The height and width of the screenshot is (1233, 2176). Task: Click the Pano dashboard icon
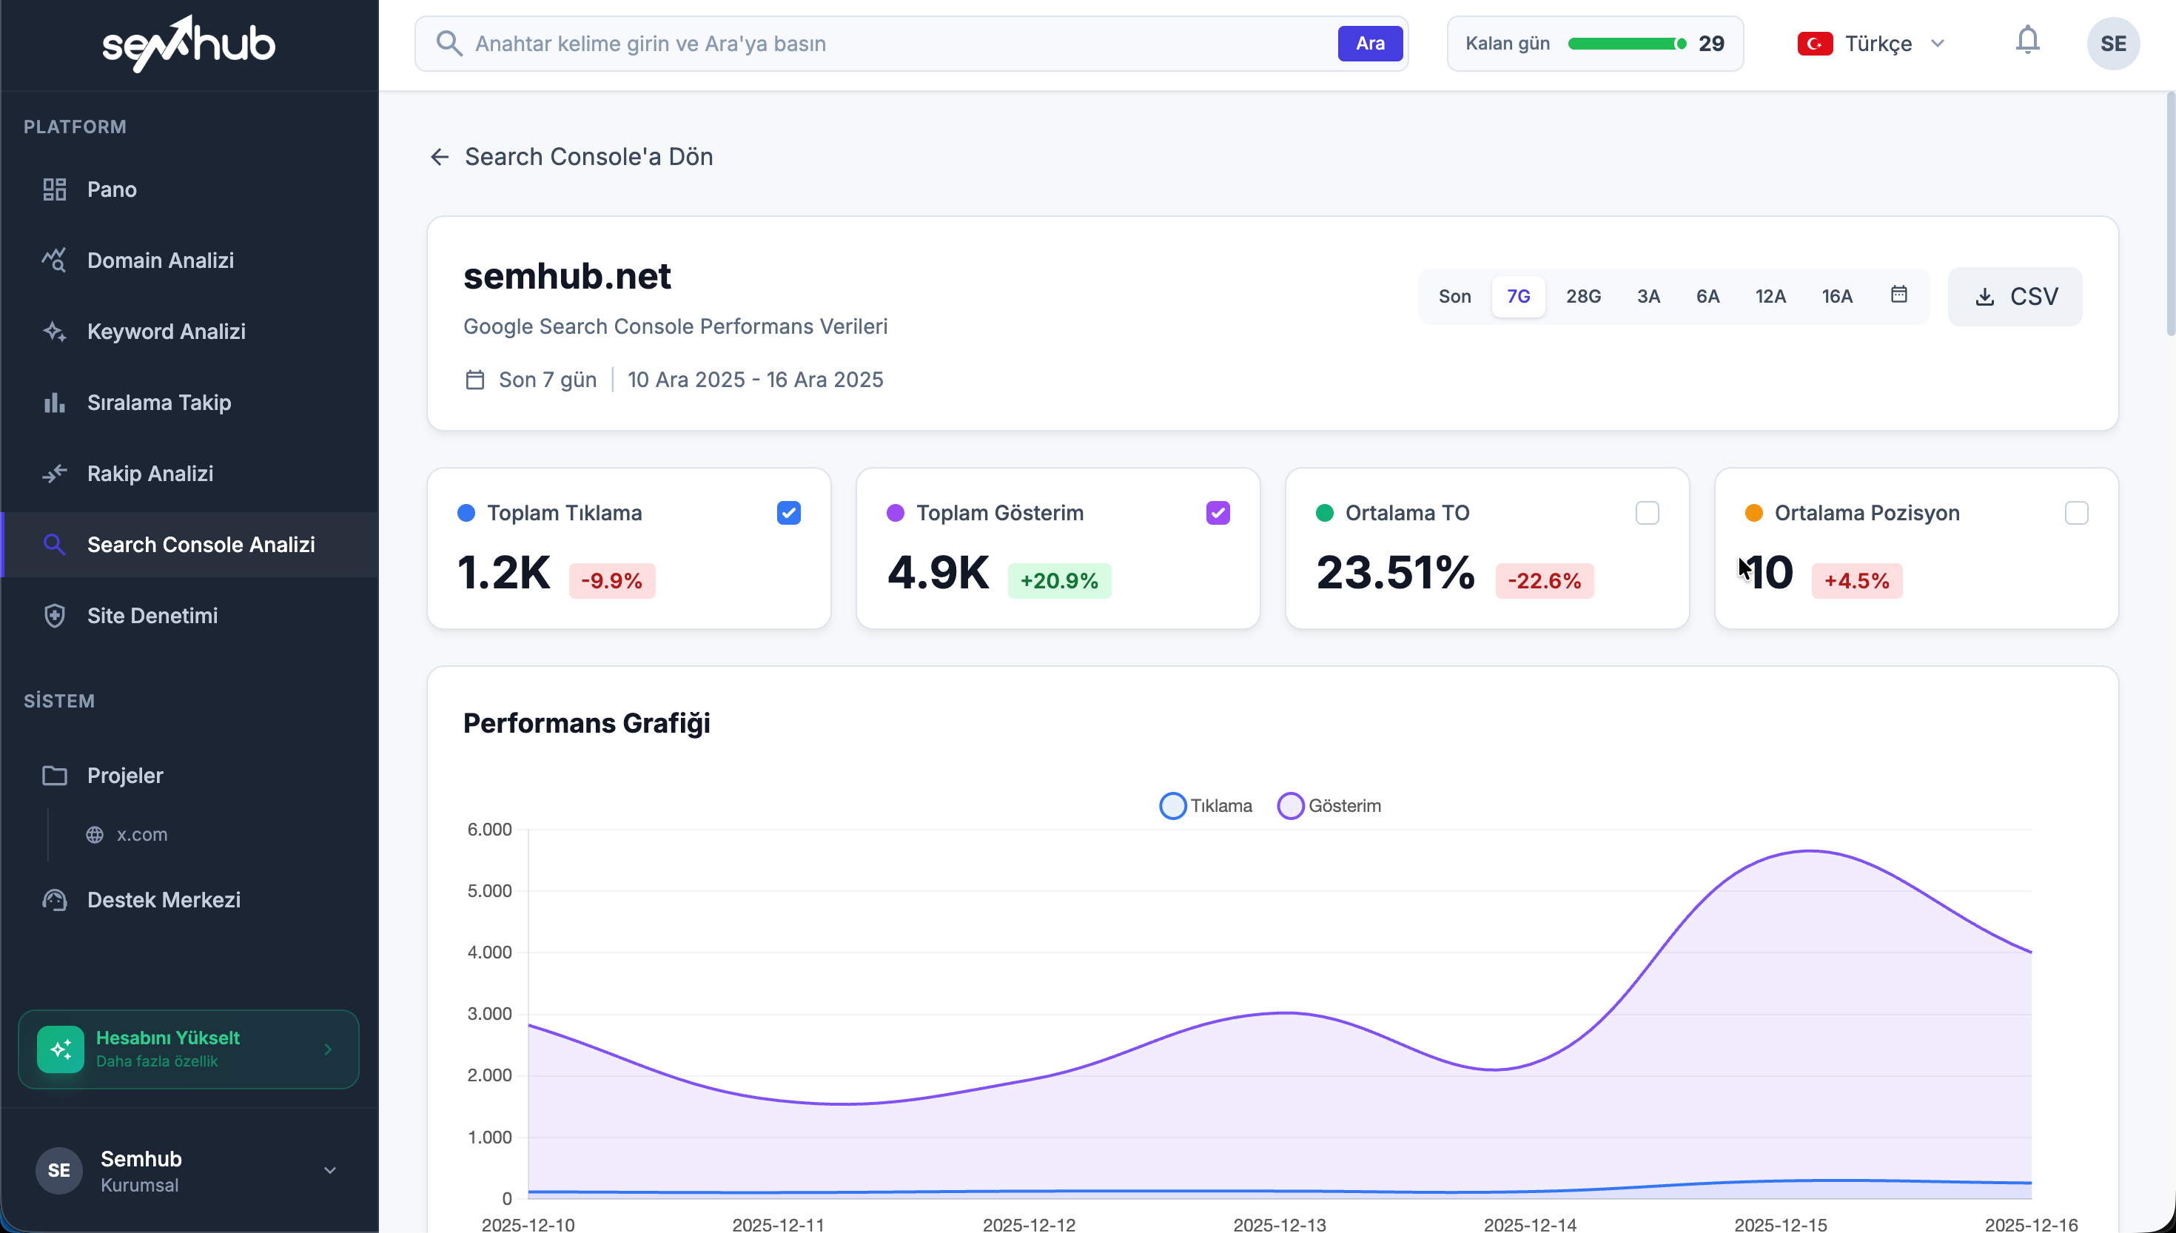pos(54,189)
